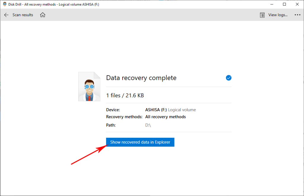
Task: Open View logs...
Action: tap(278, 15)
